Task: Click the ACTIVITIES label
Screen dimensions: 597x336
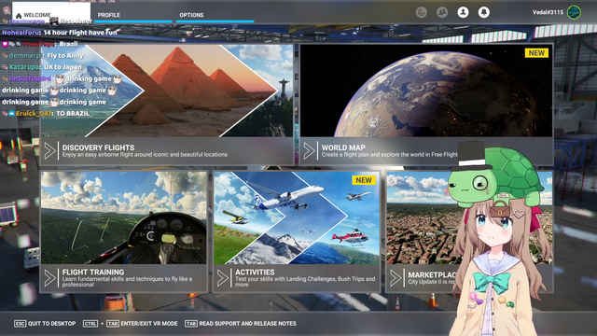Action: click(x=255, y=272)
